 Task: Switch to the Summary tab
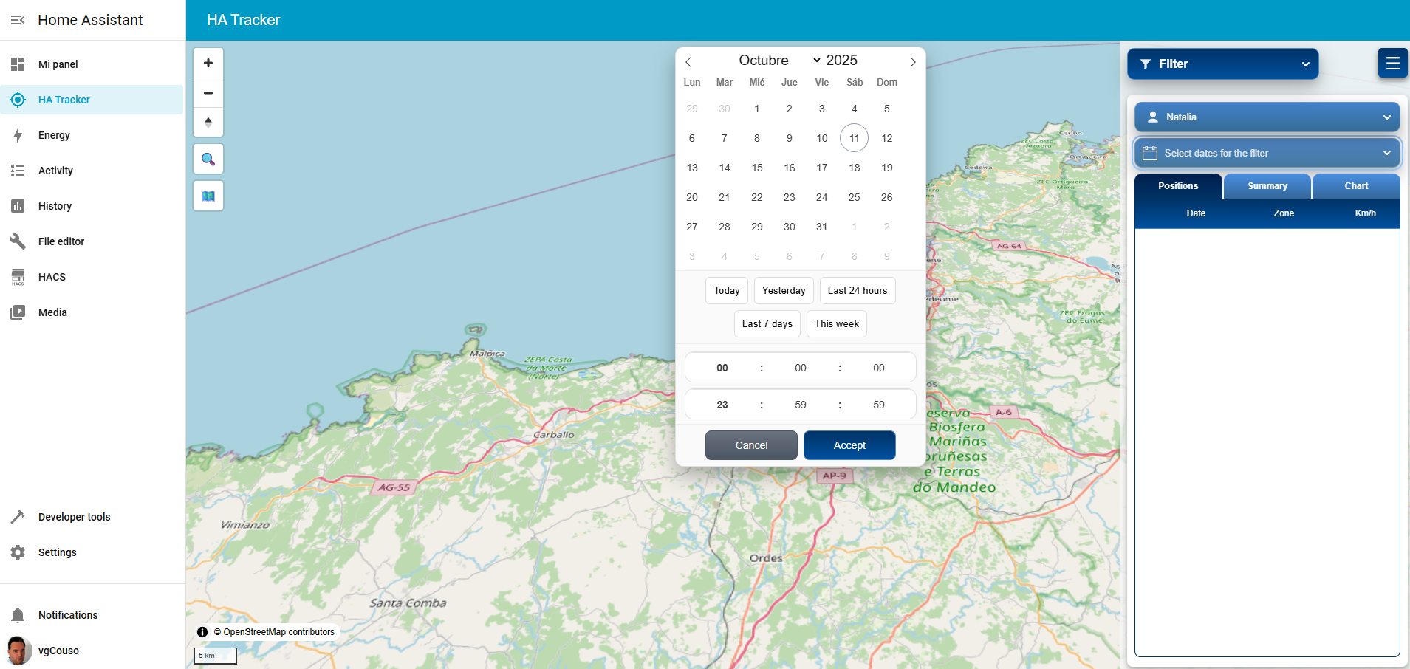pos(1267,186)
